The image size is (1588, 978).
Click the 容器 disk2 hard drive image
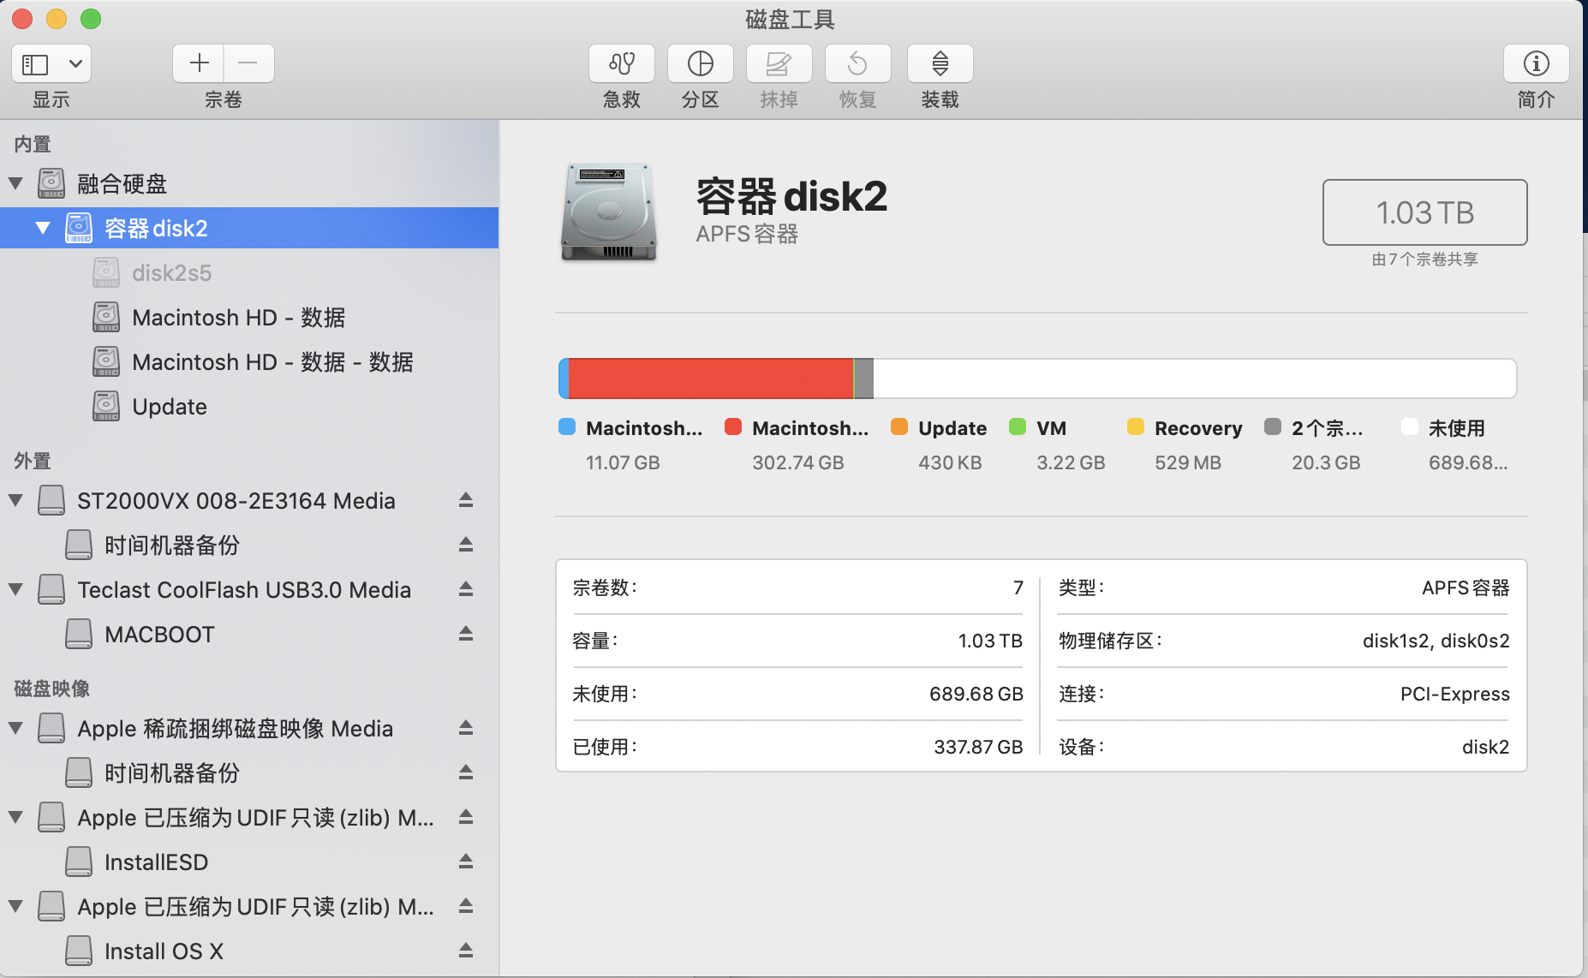point(609,212)
